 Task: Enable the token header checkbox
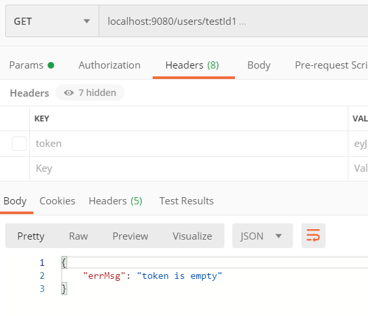pyautogui.click(x=19, y=144)
